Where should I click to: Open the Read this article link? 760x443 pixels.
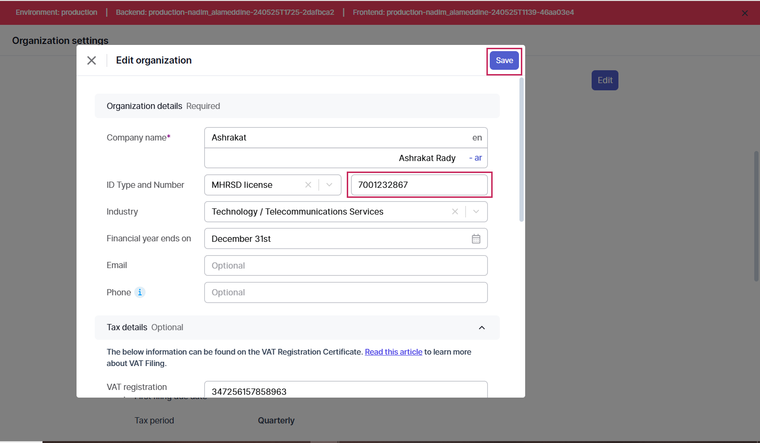[394, 352]
